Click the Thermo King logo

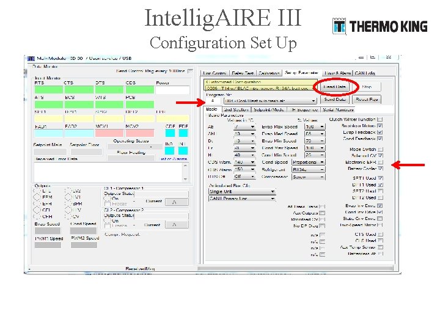click(380, 26)
